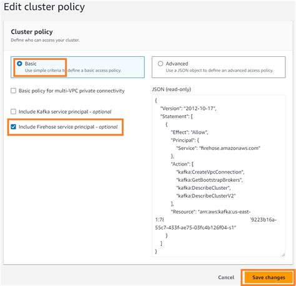The height and width of the screenshot is (286, 296).
Task: Click the Cluster policy section heading
Action: click(x=32, y=32)
